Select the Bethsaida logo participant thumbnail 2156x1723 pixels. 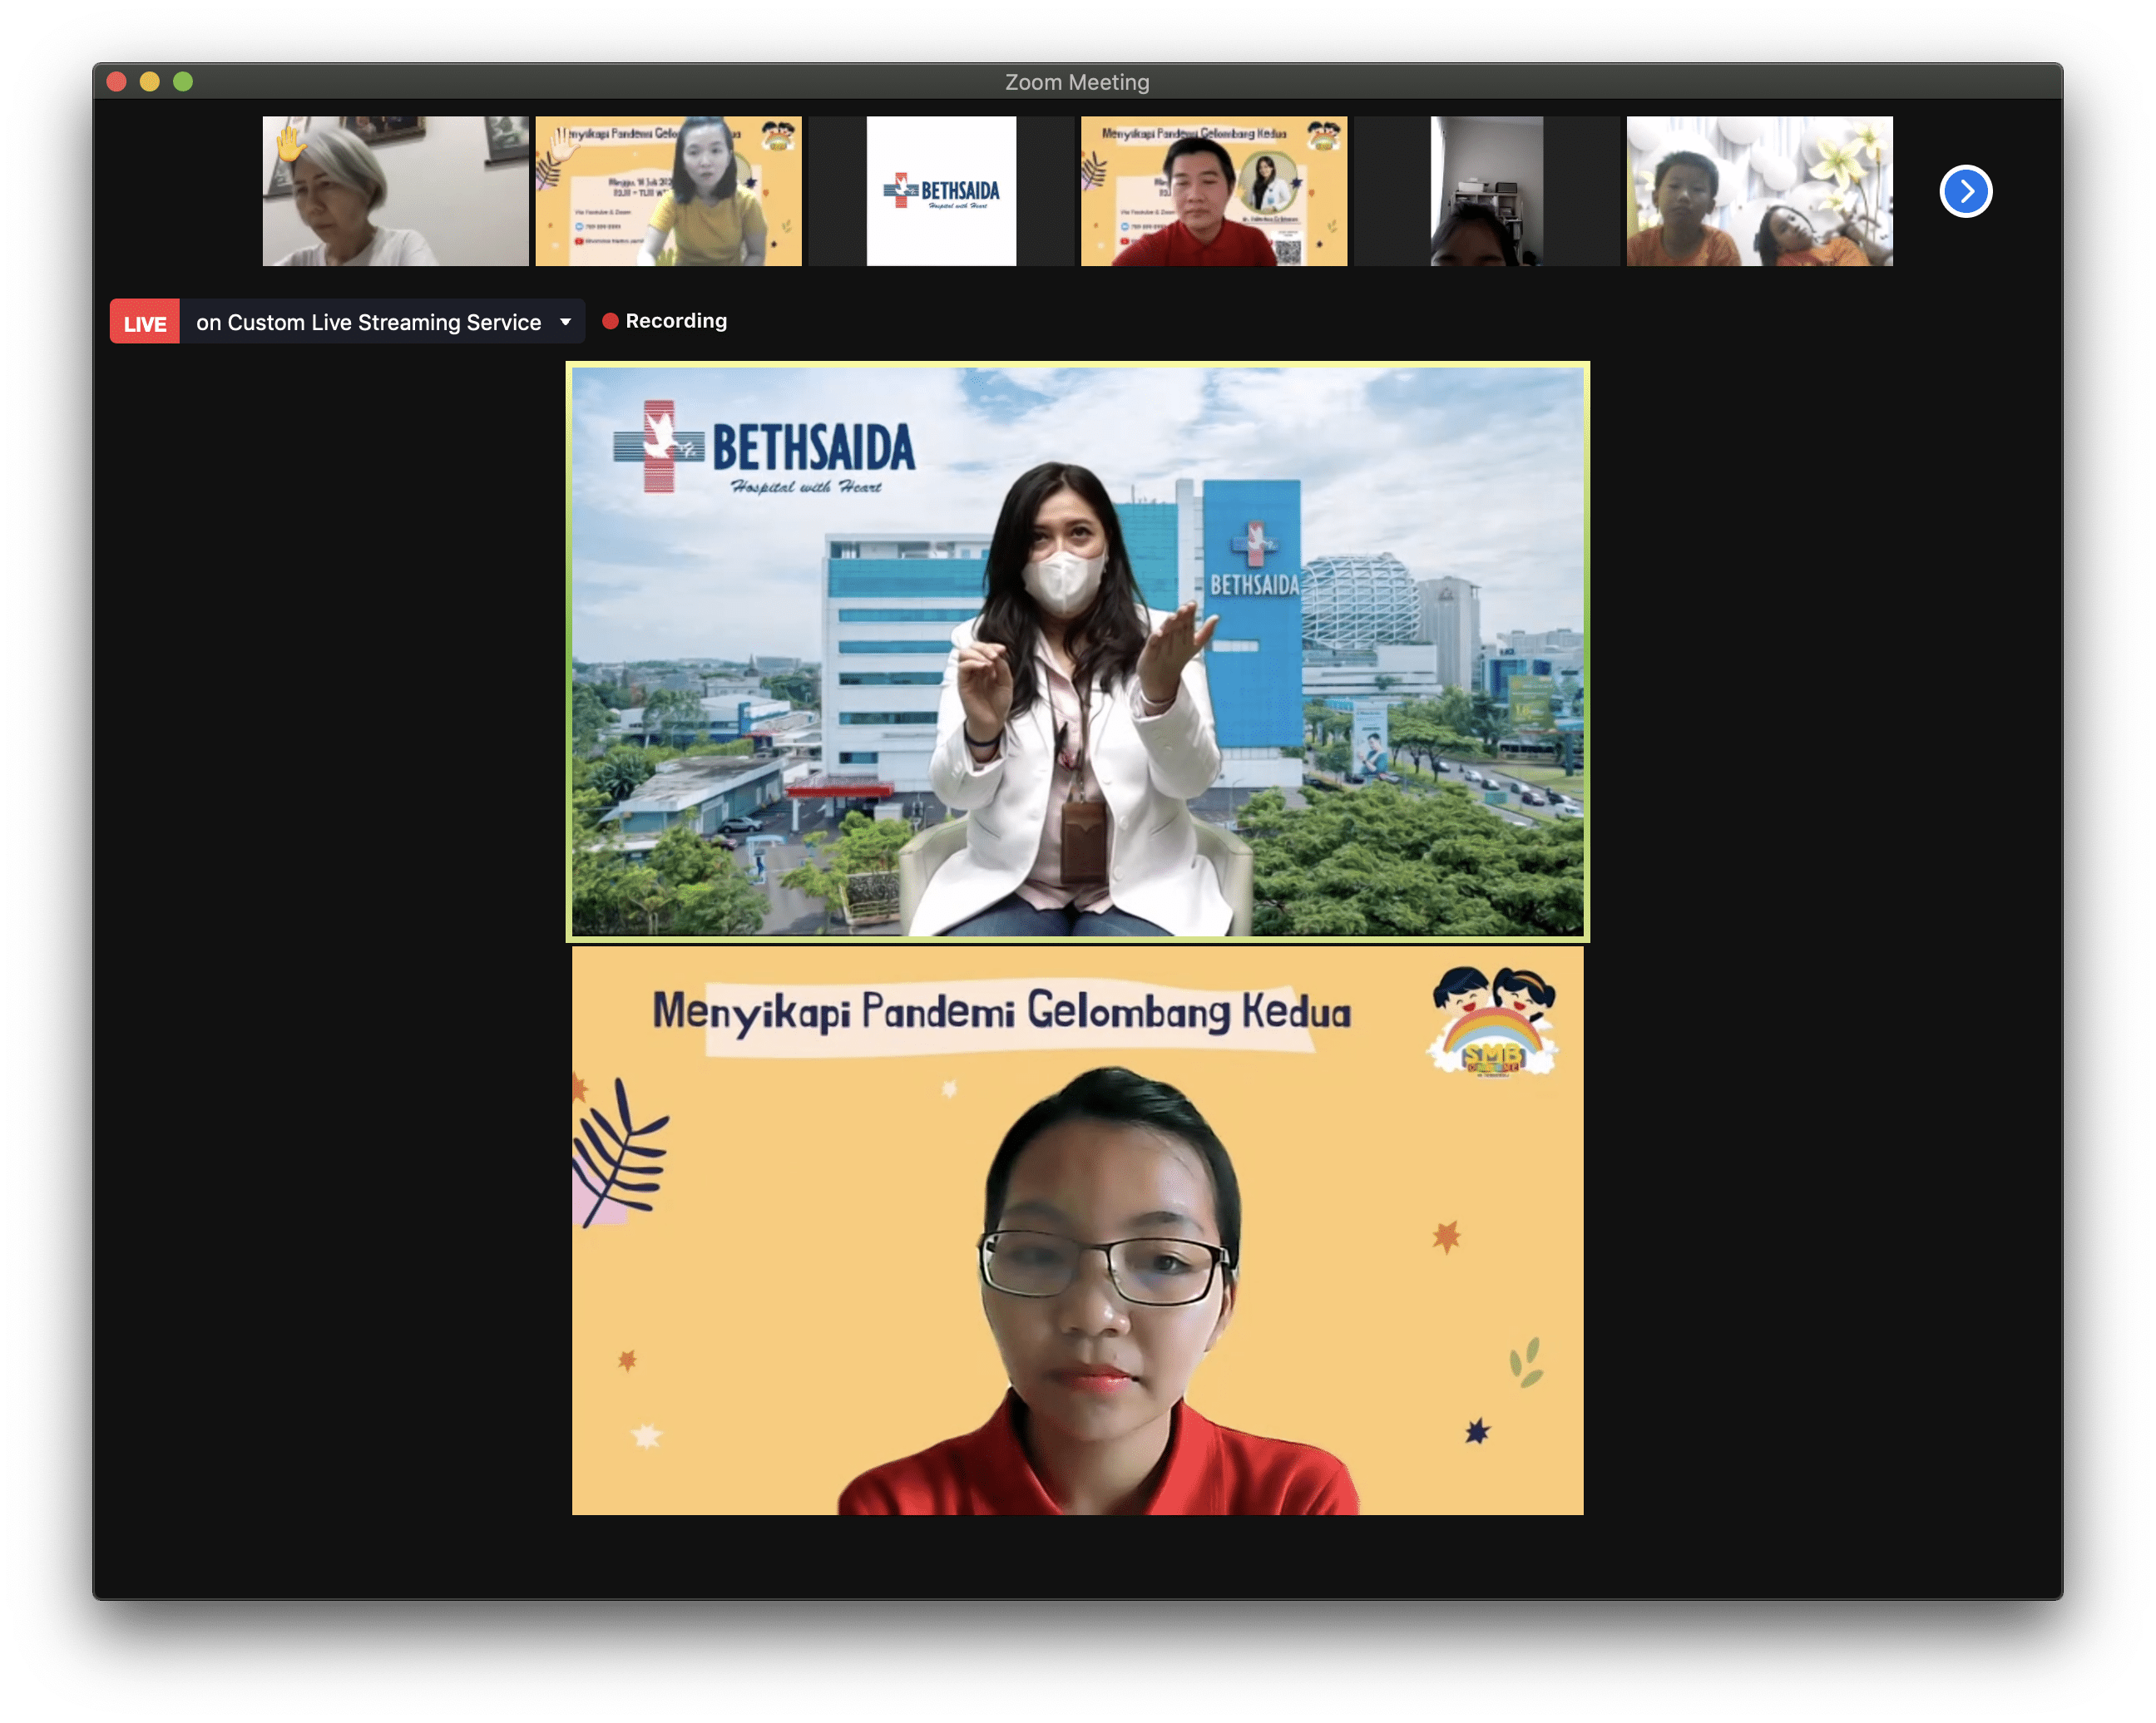(941, 191)
